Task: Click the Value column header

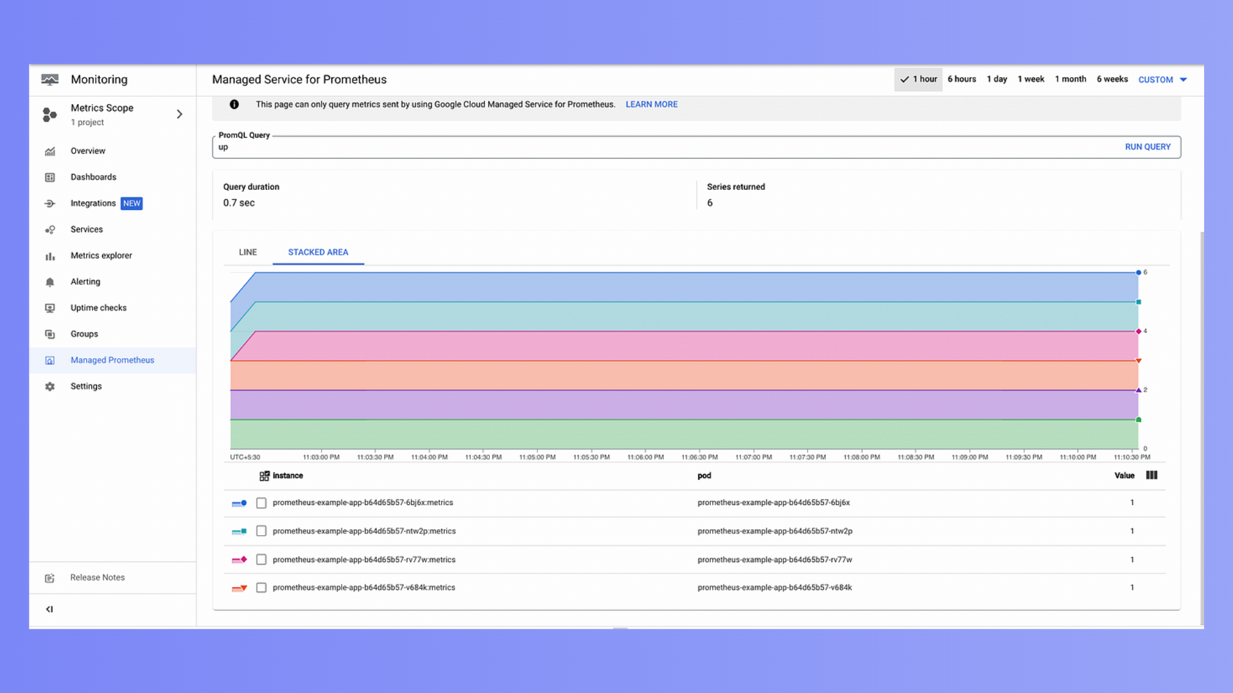Action: pyautogui.click(x=1124, y=476)
